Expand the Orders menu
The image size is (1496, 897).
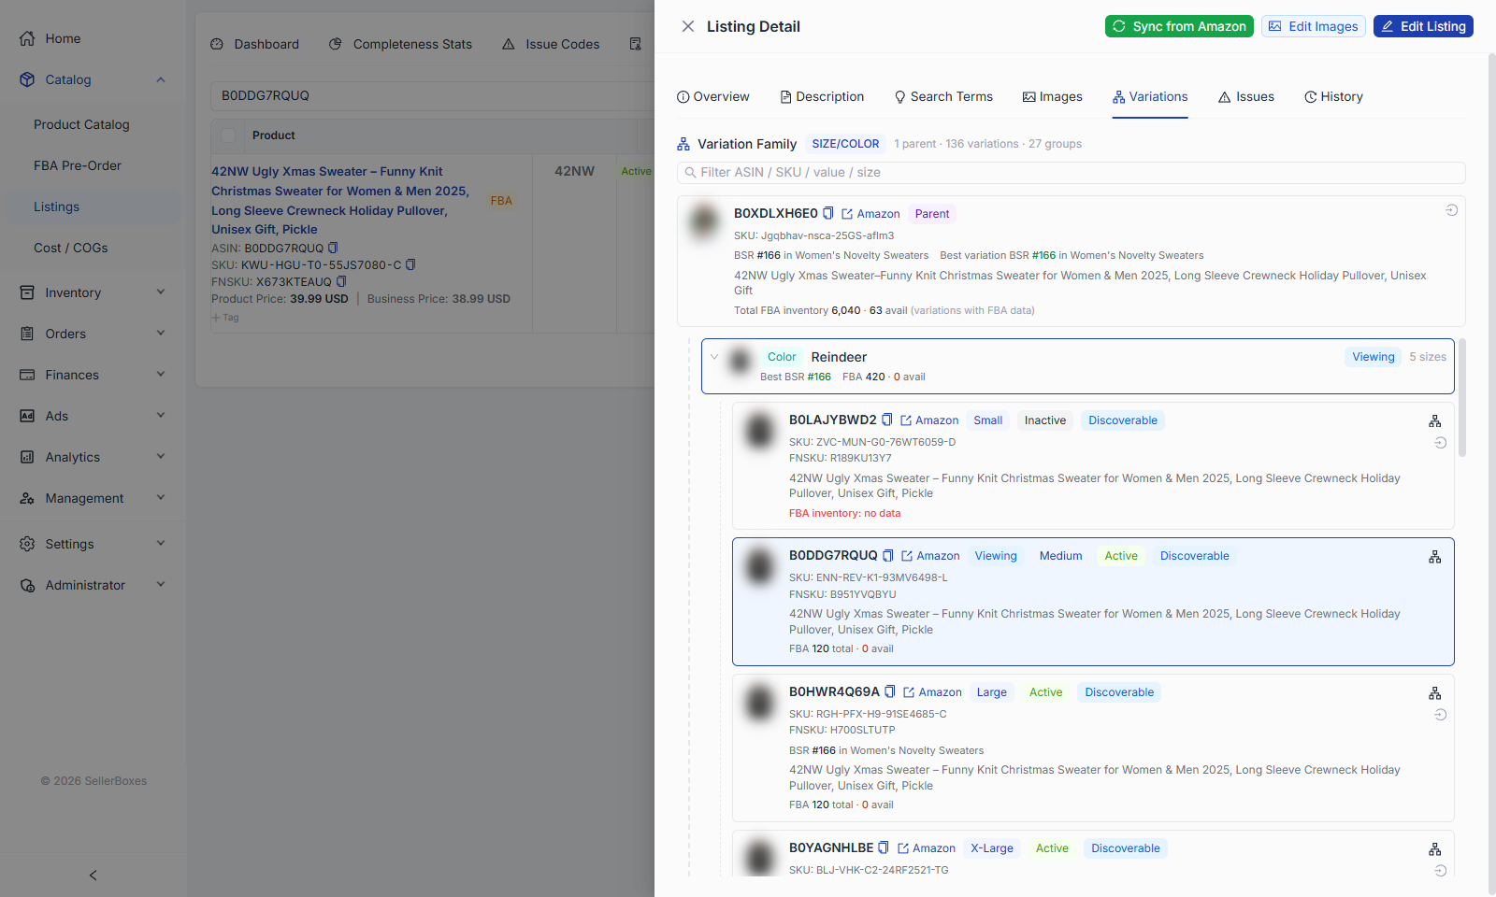point(93,334)
